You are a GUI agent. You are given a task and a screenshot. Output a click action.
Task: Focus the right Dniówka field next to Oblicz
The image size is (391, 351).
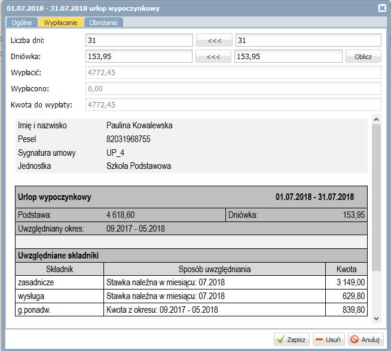point(288,56)
